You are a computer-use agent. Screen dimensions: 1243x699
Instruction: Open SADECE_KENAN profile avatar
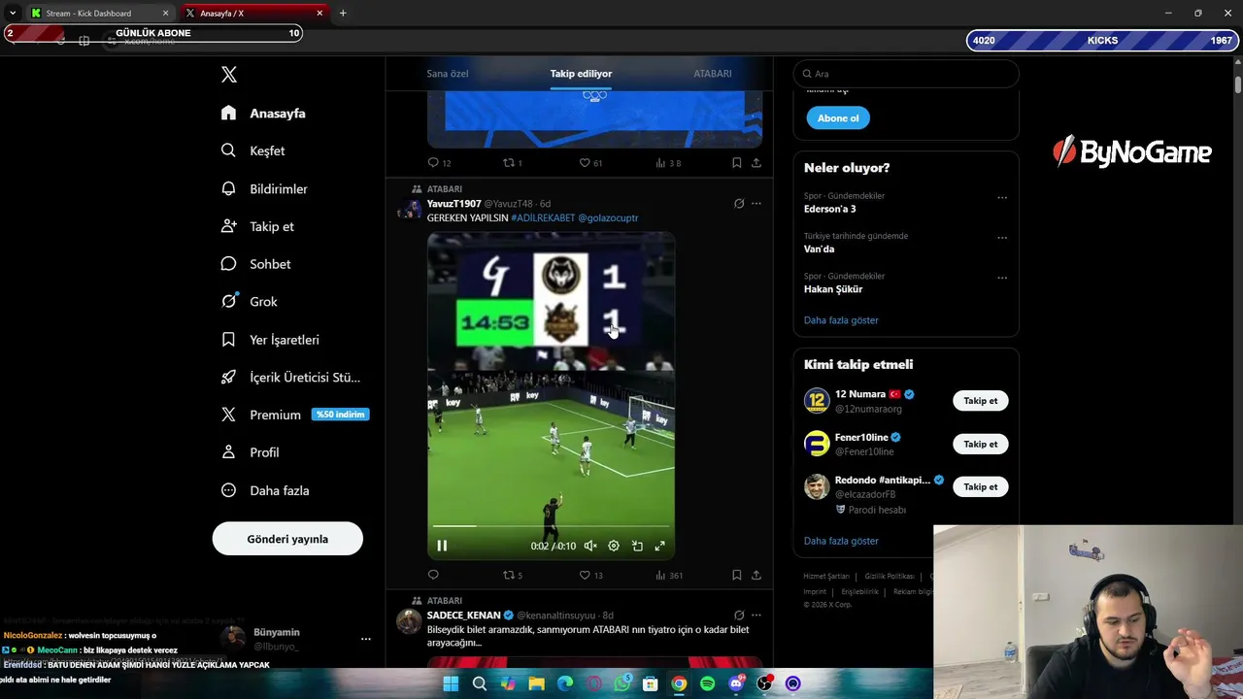(x=409, y=621)
